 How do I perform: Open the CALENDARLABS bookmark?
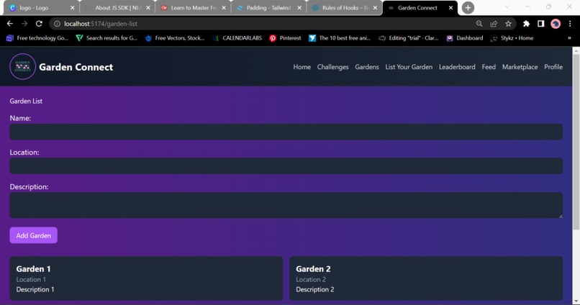(237, 38)
